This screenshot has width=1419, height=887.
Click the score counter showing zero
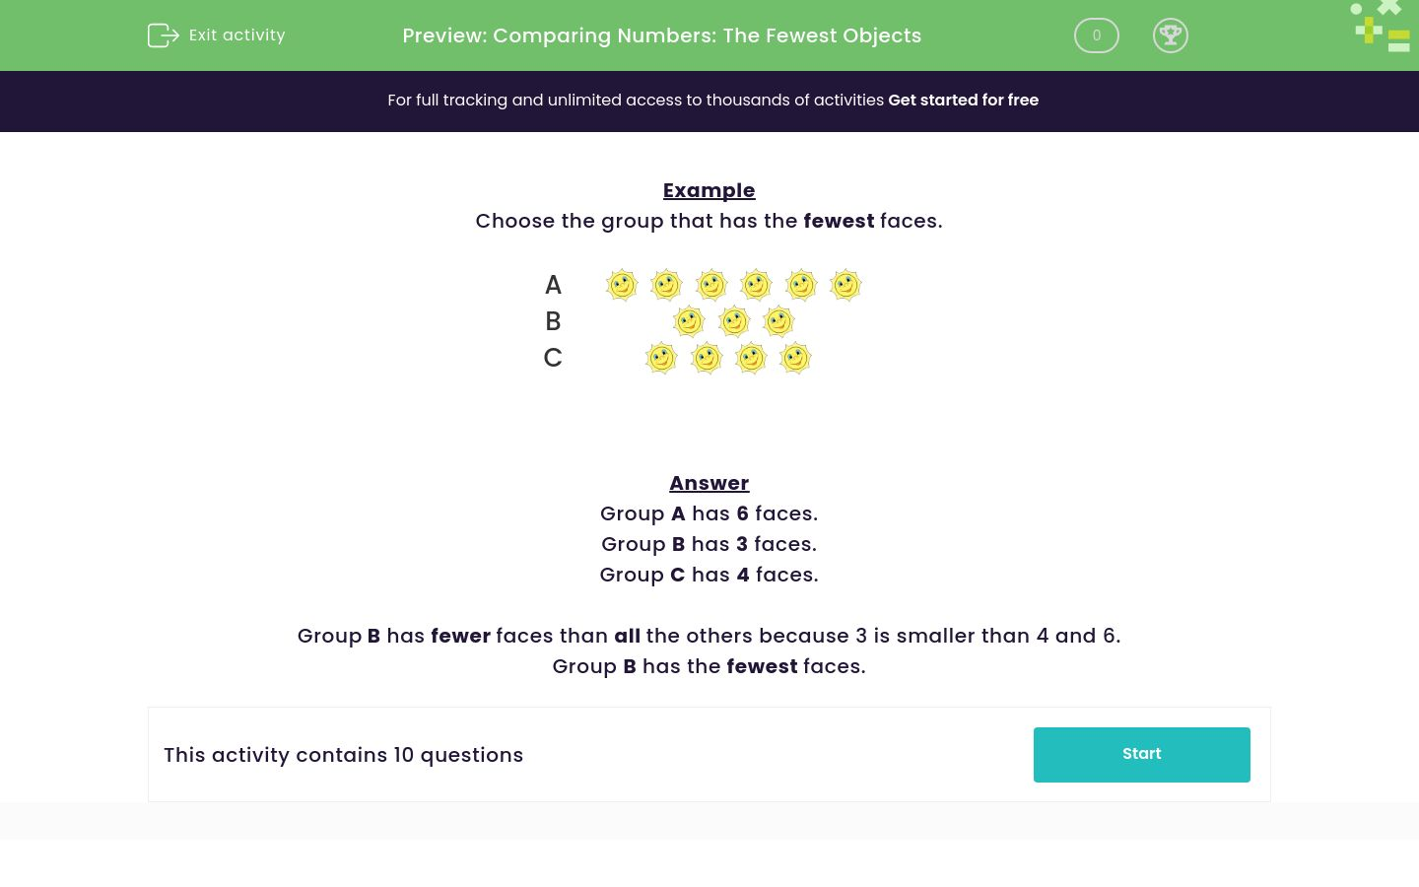pos(1097,35)
